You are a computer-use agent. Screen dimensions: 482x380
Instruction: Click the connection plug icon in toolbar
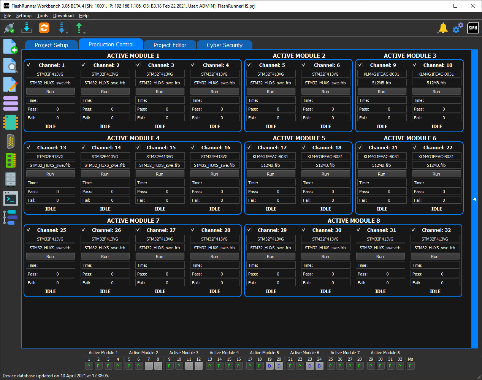[9, 28]
